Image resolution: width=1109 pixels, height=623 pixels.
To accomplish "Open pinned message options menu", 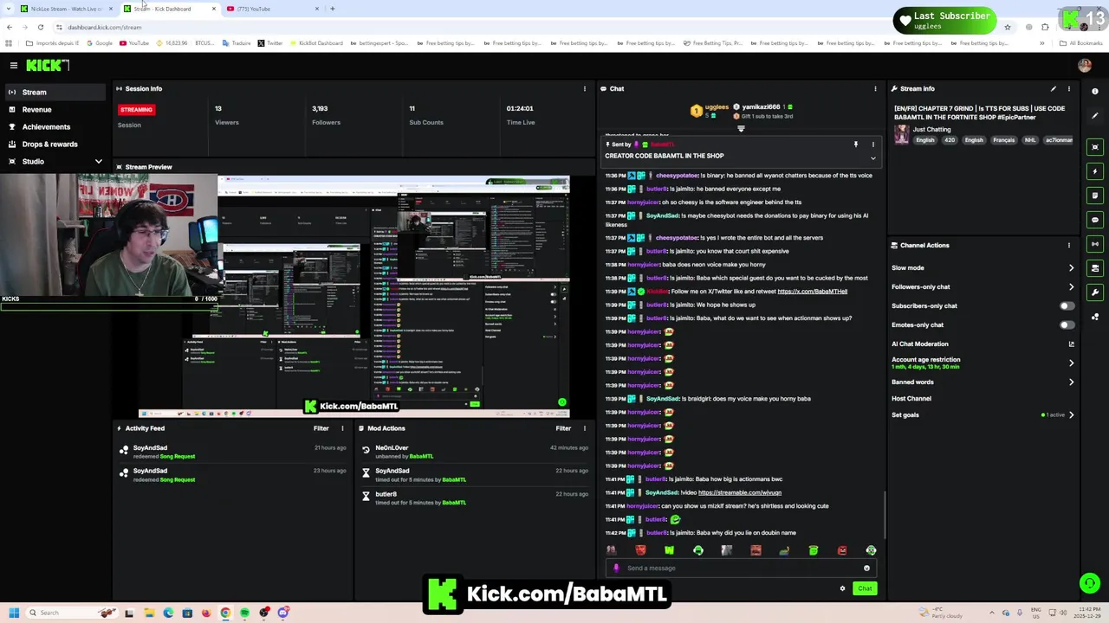I will pos(872,145).
